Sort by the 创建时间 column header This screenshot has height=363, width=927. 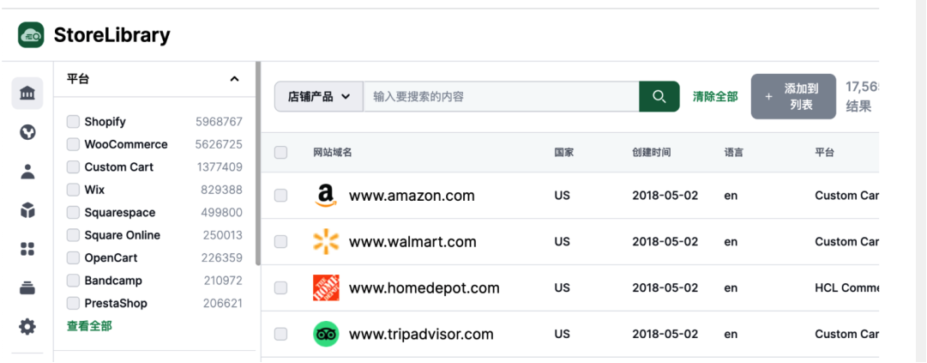click(652, 153)
